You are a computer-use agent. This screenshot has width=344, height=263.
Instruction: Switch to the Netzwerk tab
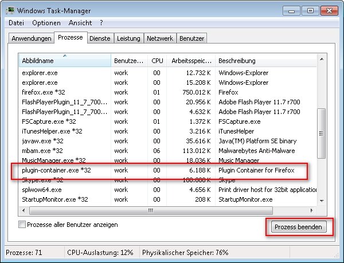160,38
